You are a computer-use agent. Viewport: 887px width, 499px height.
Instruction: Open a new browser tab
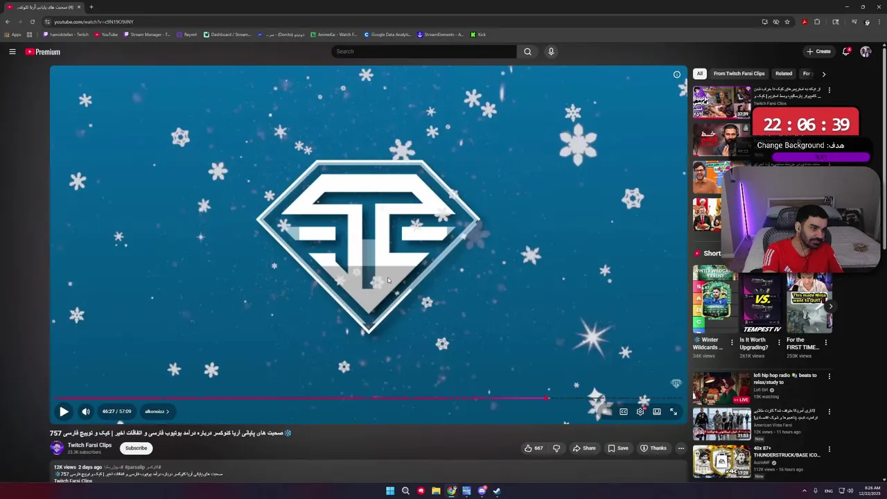point(91,7)
